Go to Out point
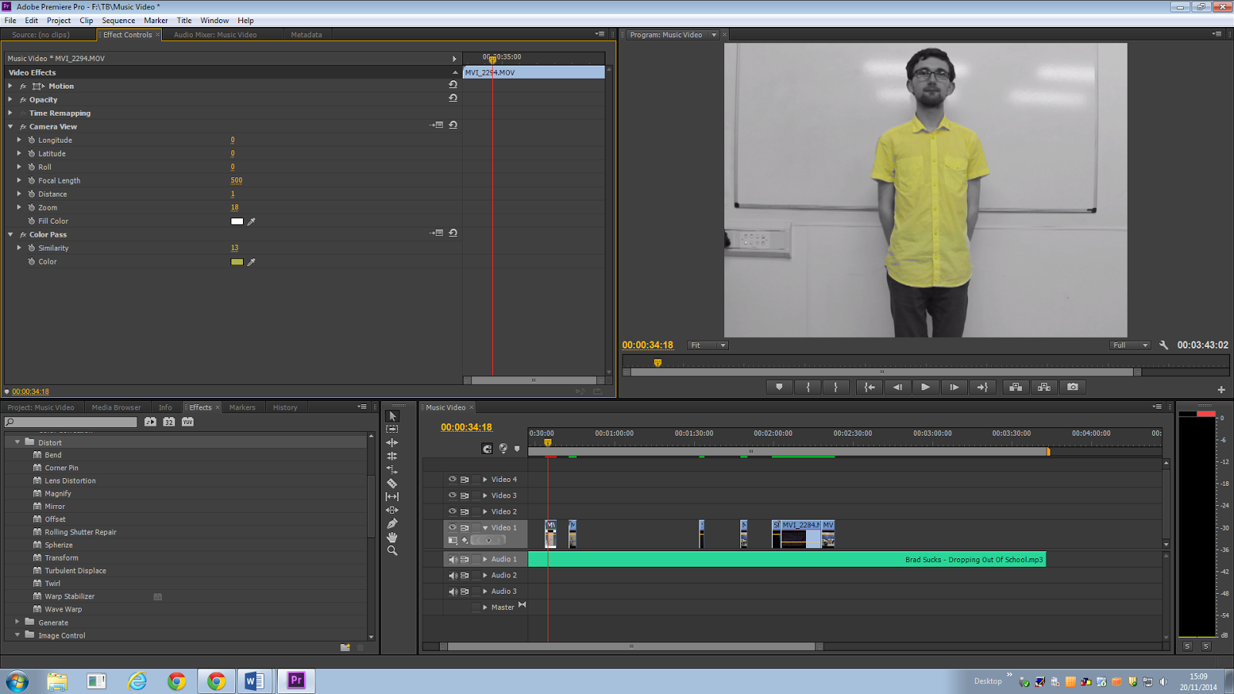 point(983,387)
